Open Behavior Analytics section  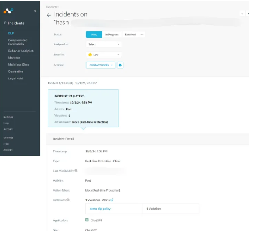21,51
